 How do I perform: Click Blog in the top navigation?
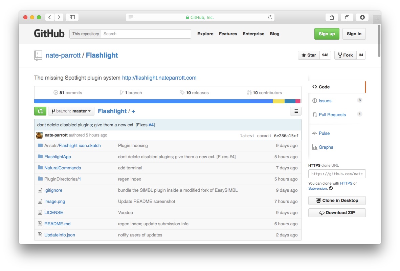(274, 34)
